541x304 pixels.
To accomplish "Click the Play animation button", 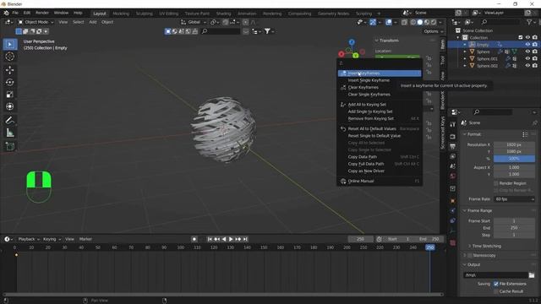I will 231,239.
